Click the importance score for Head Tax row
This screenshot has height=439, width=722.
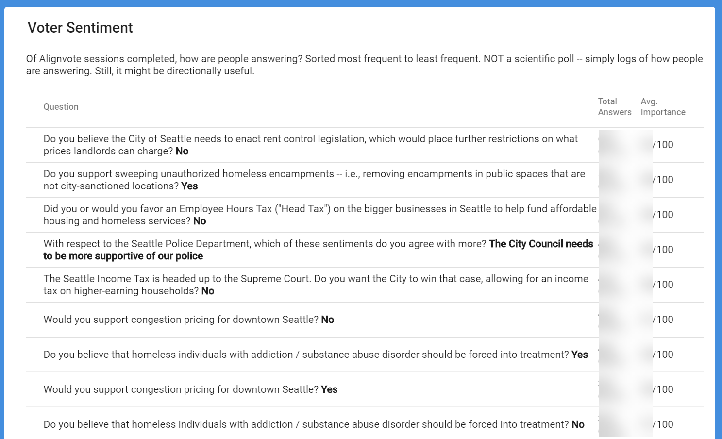tap(663, 215)
